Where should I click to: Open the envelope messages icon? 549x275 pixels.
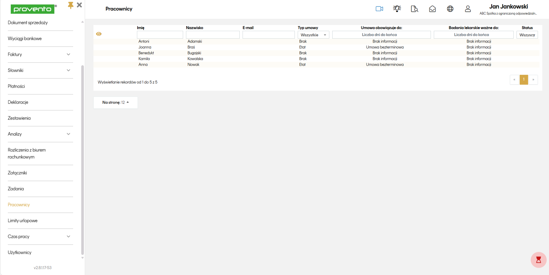point(432,9)
